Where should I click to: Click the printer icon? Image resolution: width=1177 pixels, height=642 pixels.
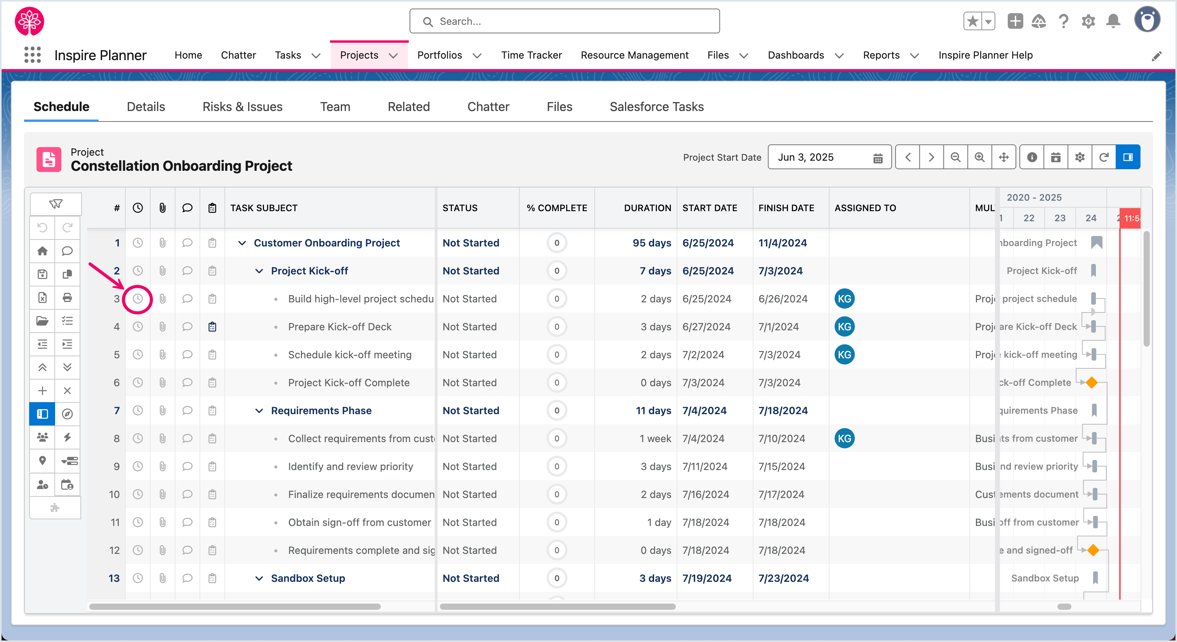click(67, 297)
